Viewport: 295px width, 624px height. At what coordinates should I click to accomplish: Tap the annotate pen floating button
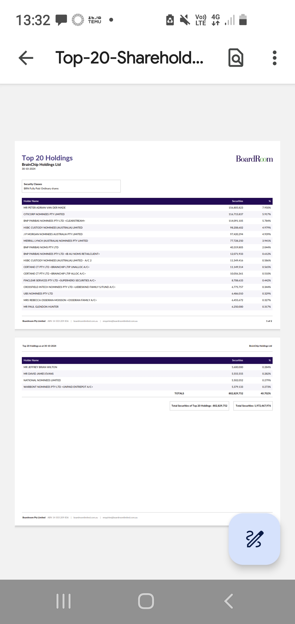point(255,539)
